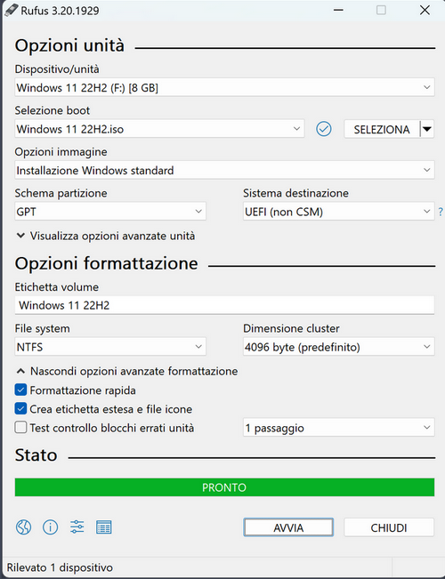Open Schema partizione GPT dropdown
This screenshot has width=445, height=579.
(x=110, y=212)
